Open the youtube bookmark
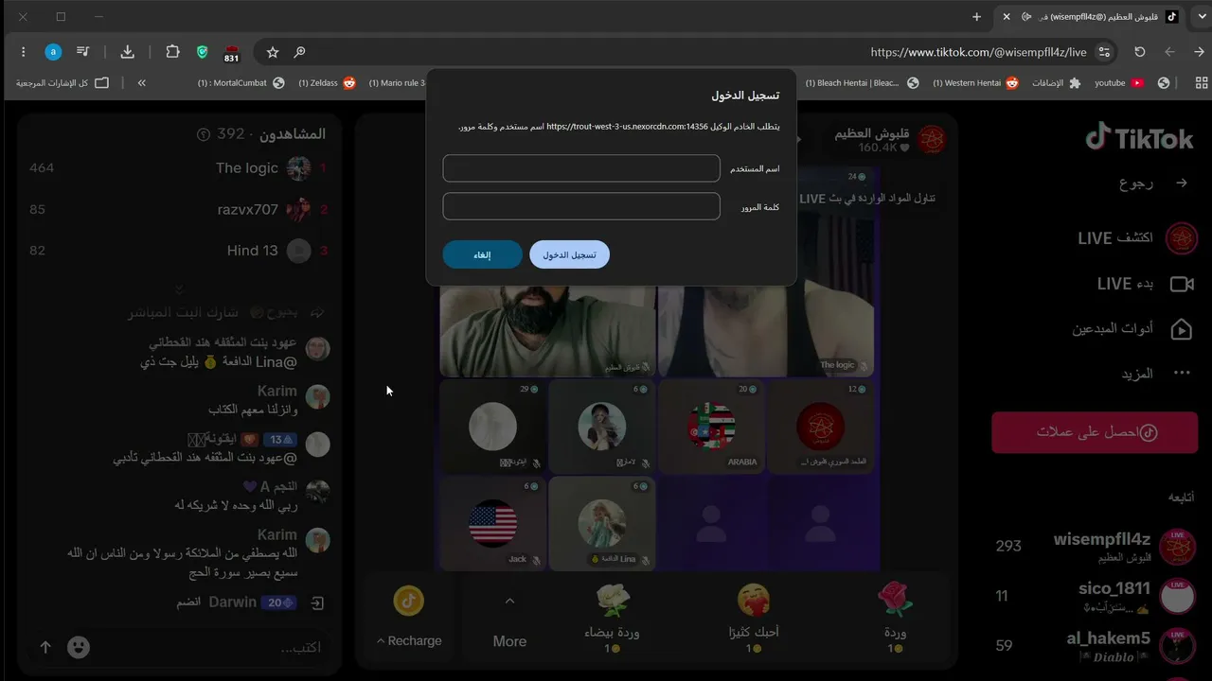The height and width of the screenshot is (681, 1212). pos(1119,82)
